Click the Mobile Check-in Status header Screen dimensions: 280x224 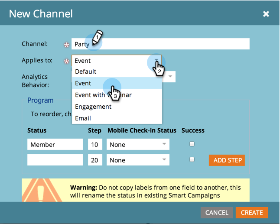[142, 130]
